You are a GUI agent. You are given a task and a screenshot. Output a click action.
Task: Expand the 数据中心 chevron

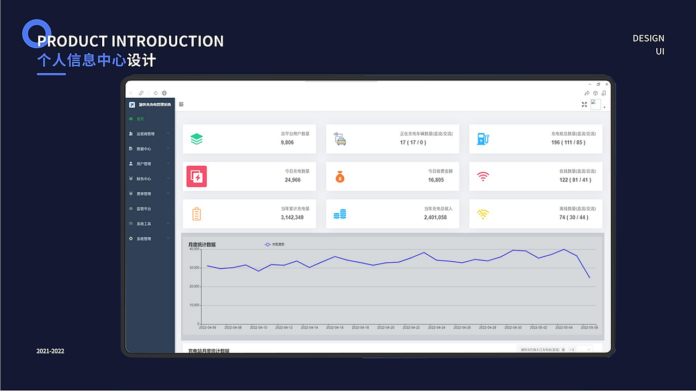(168, 149)
